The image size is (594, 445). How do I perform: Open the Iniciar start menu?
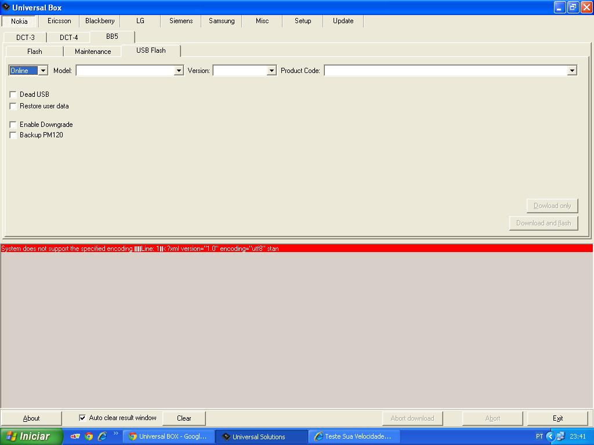pos(31,436)
